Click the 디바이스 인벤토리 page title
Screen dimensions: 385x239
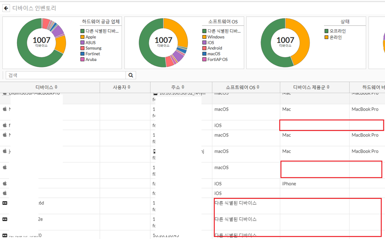point(34,8)
